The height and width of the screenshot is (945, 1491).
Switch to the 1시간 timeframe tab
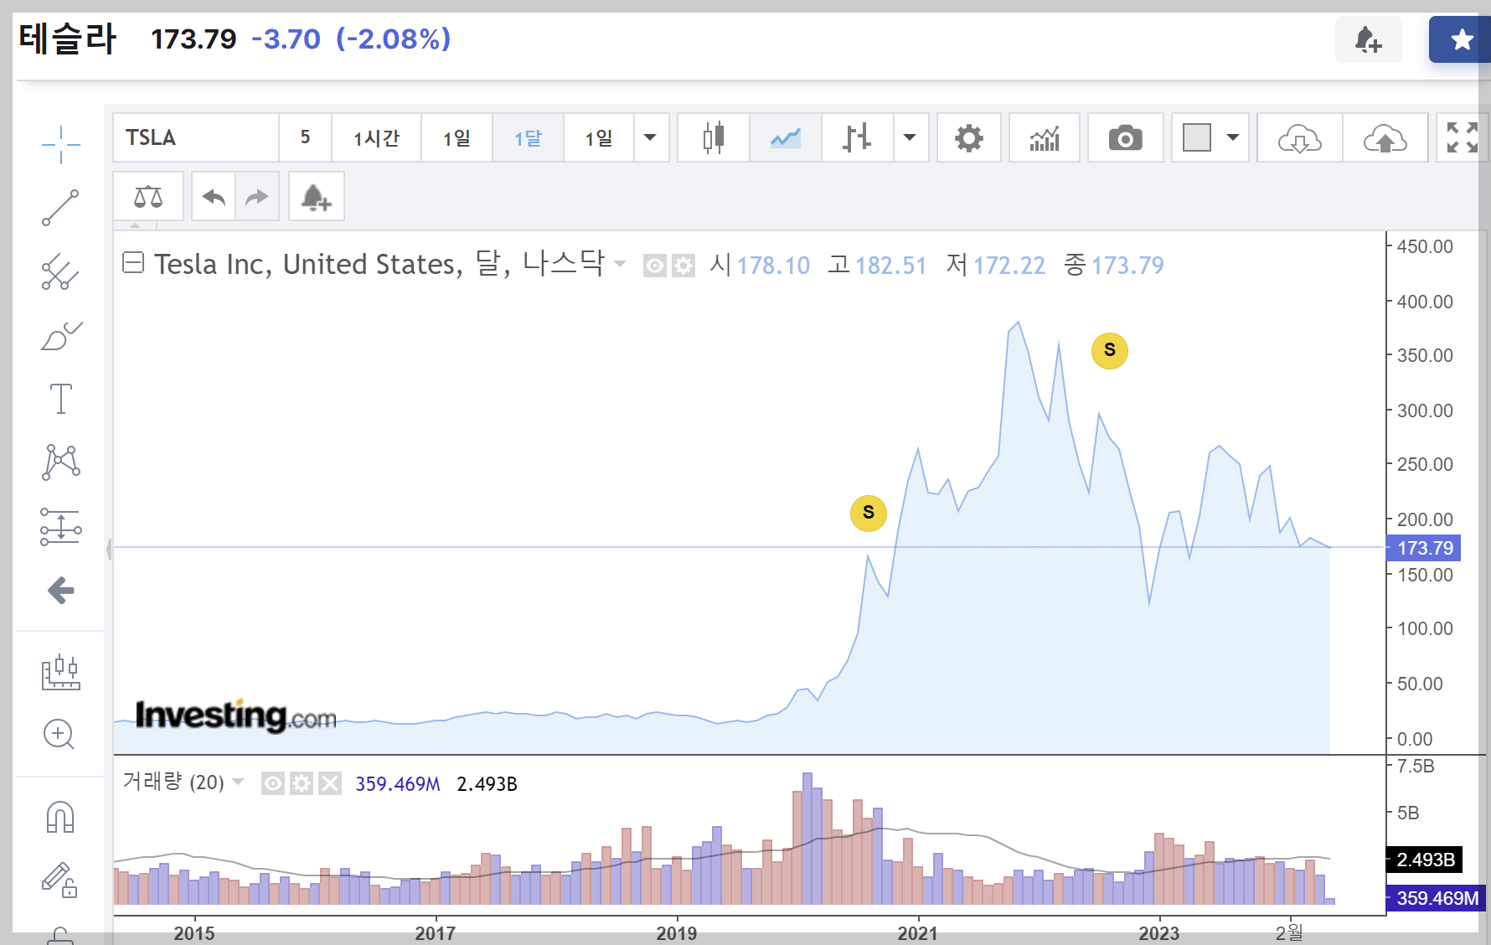(x=375, y=137)
